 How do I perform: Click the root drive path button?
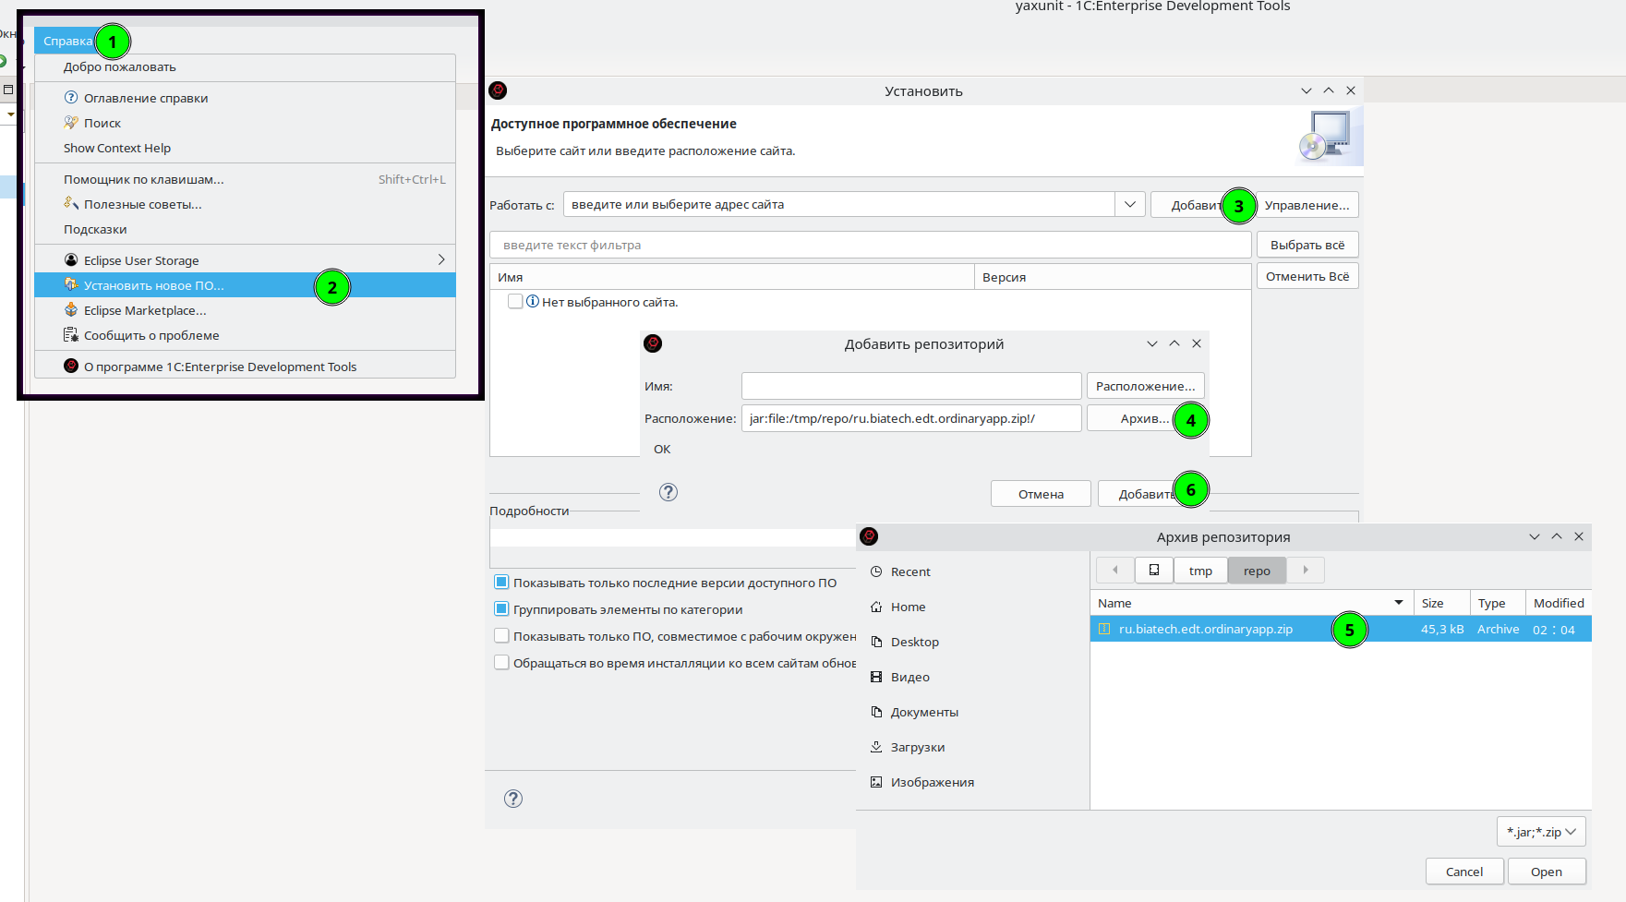tap(1153, 570)
